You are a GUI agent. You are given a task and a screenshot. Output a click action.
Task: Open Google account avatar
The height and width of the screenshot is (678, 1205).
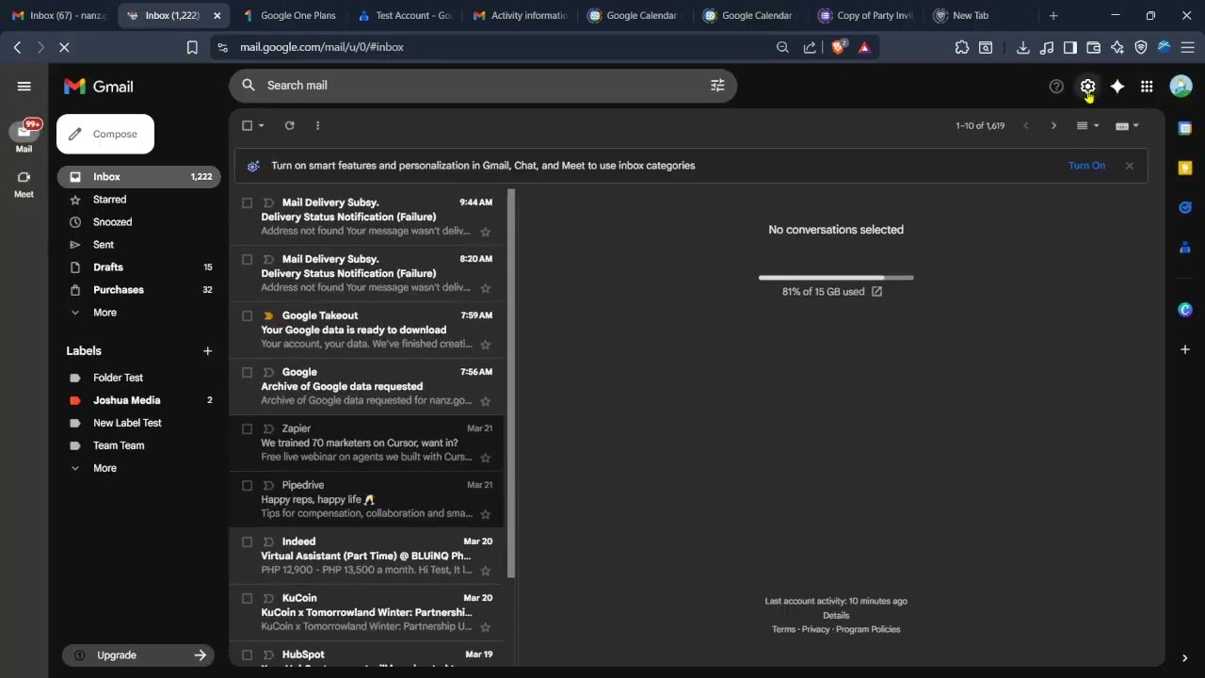click(x=1181, y=86)
